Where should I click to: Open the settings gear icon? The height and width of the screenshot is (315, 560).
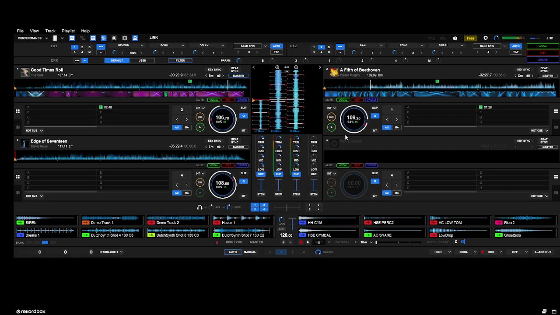486,38
